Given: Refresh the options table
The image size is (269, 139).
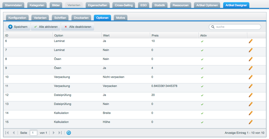Looking at the screenshot, I should point(69,133).
